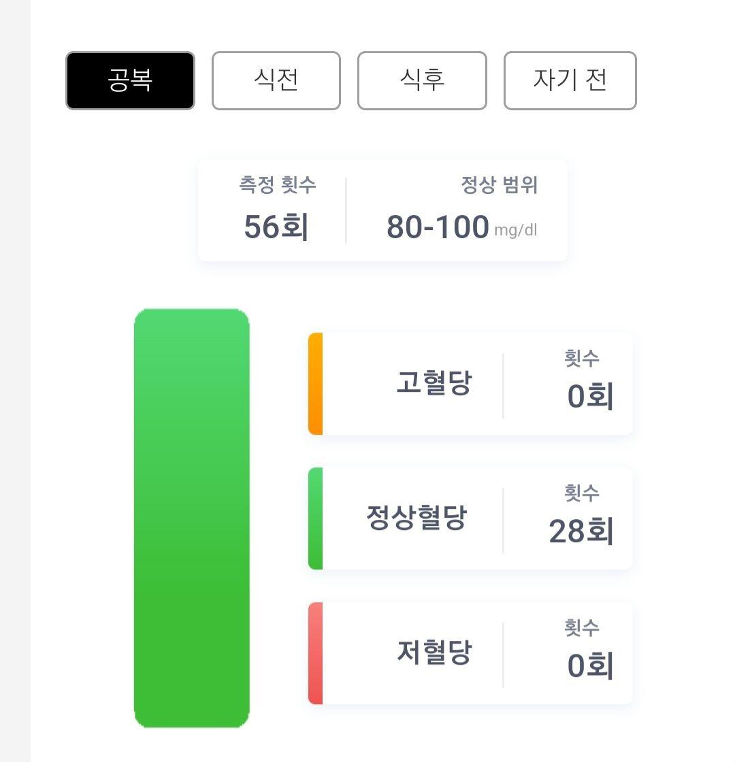Tap the orange 고혈당 color marker
Viewport: 735px width, 762px height.
(316, 384)
